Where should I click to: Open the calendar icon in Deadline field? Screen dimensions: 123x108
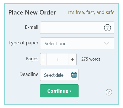tap(74, 75)
